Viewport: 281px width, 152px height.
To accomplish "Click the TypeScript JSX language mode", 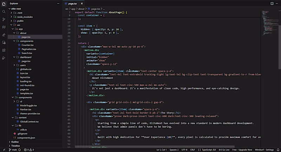I will pos(207,150).
